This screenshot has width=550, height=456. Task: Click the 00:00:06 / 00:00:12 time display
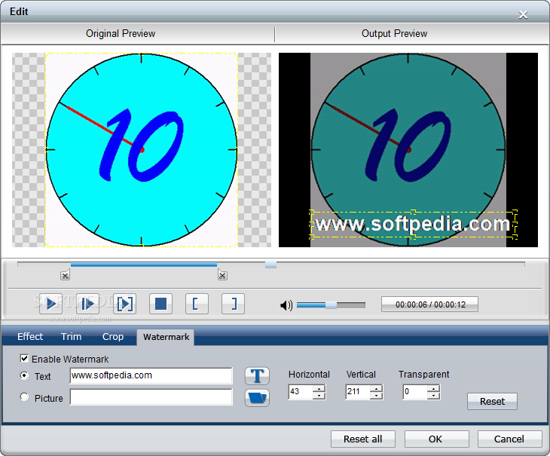[x=429, y=305]
